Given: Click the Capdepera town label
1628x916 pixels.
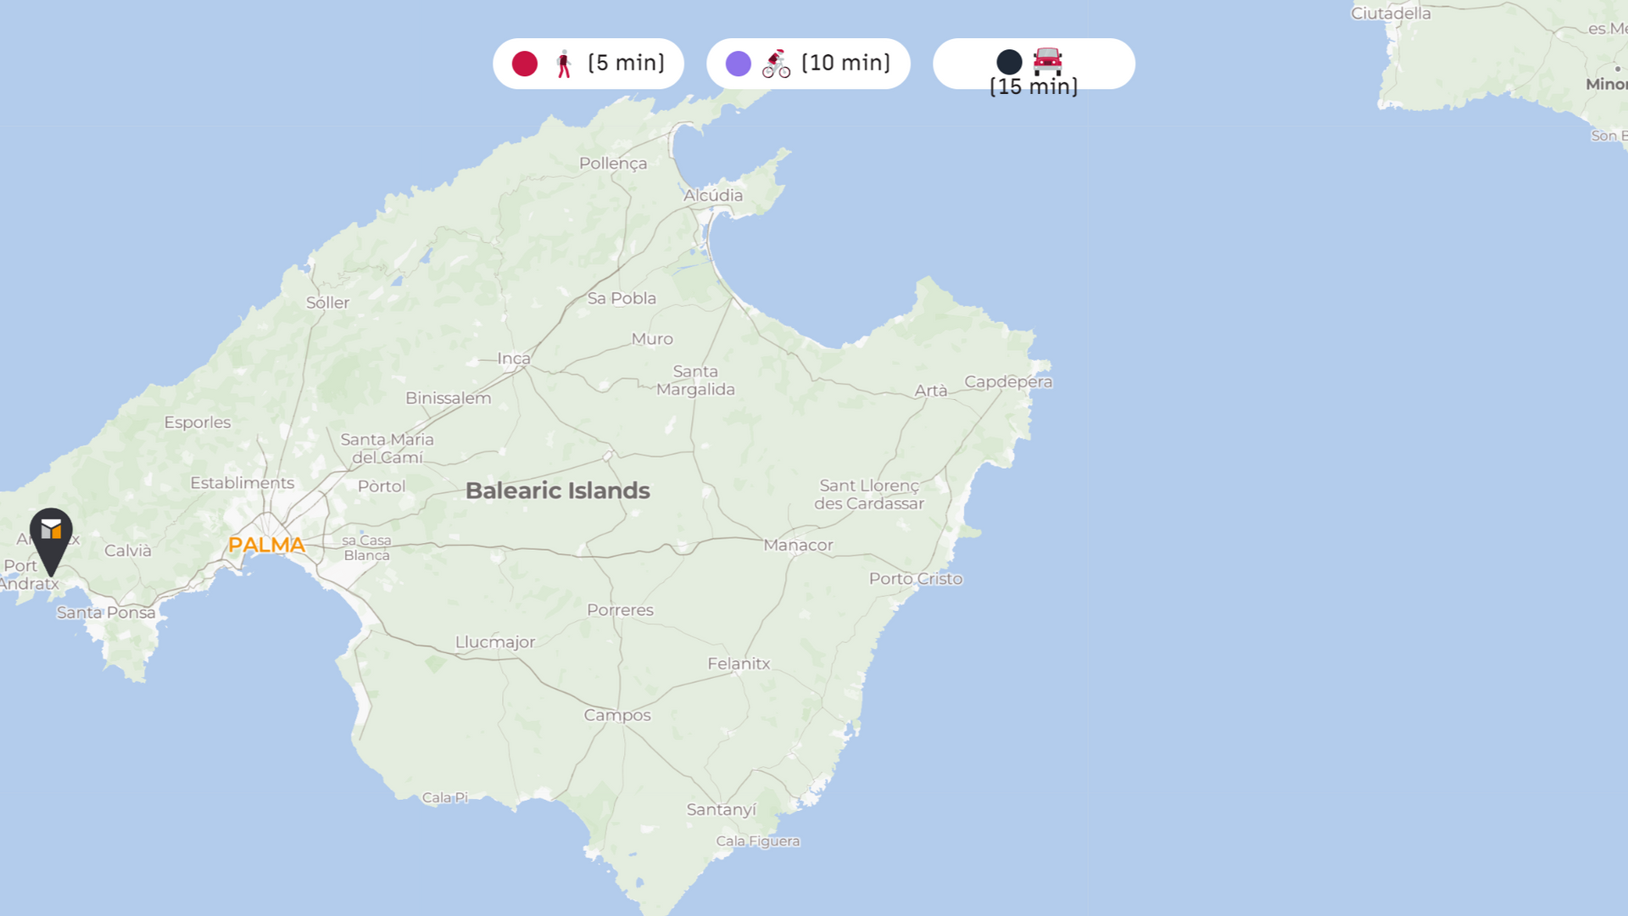Looking at the screenshot, I should point(1007,381).
